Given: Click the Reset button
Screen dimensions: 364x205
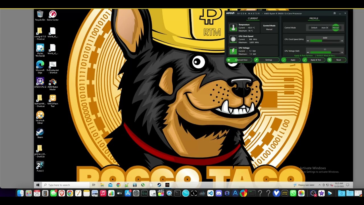Looking at the screenshot, I should click(x=337, y=60).
